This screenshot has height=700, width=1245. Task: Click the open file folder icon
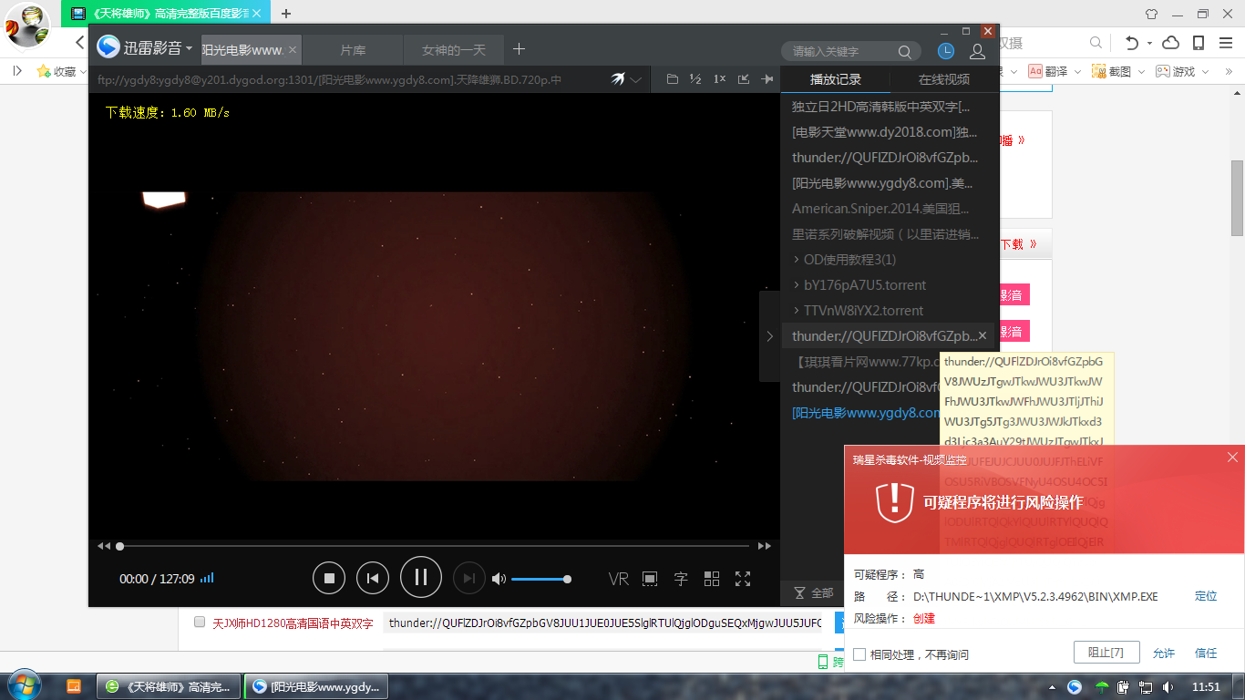pos(673,79)
